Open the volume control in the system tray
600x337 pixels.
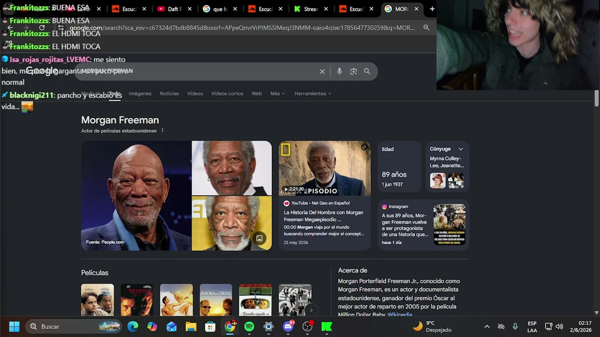click(559, 327)
